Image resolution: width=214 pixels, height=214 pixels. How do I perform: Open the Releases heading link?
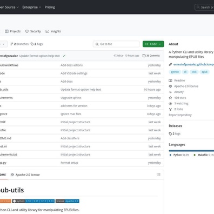[176, 126]
